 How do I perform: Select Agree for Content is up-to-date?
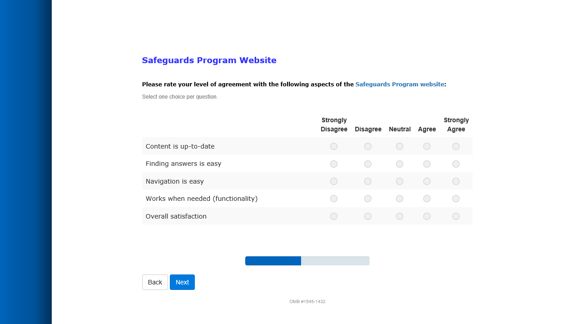(x=427, y=146)
